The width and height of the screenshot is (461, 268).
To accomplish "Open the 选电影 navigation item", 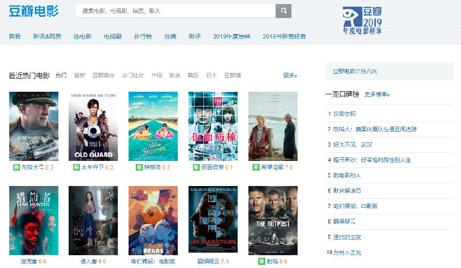I will tap(82, 36).
